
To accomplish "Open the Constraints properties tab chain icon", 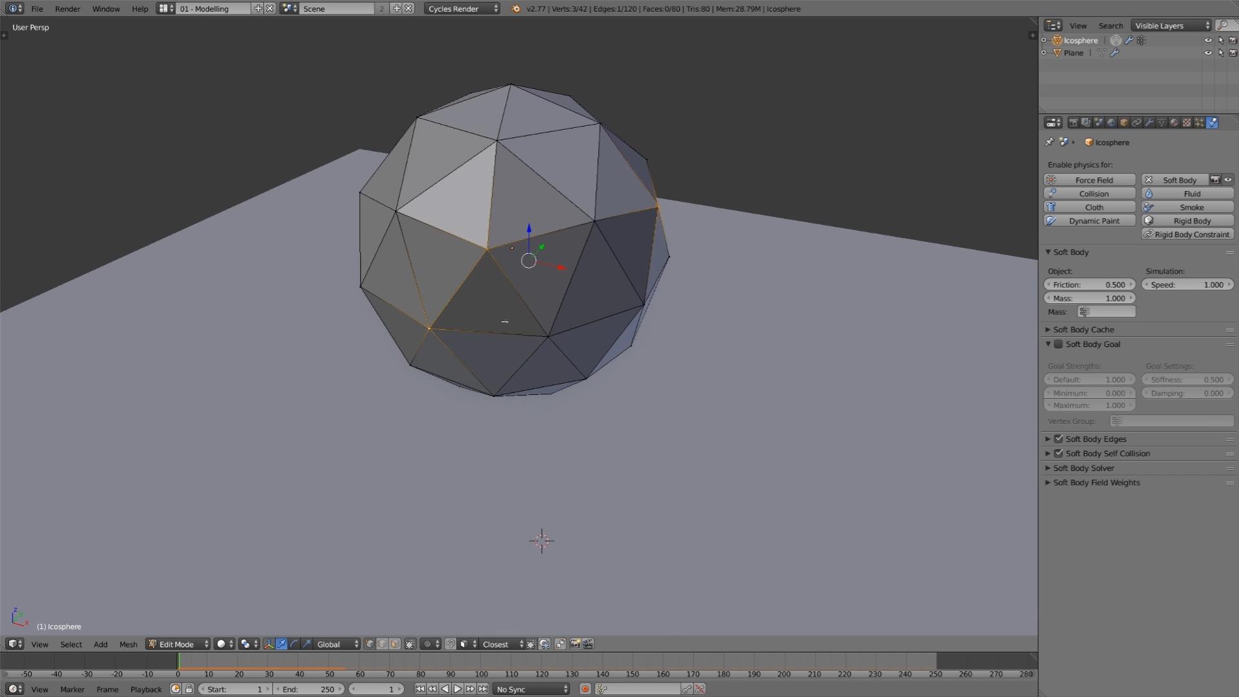I will pos(1136,123).
